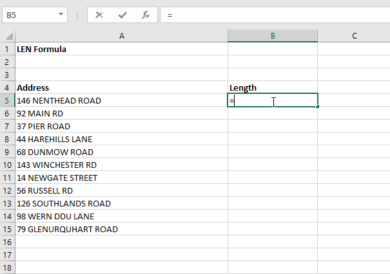The image size is (390, 274).
Task: Click the row 16 header
Action: pos(7,242)
